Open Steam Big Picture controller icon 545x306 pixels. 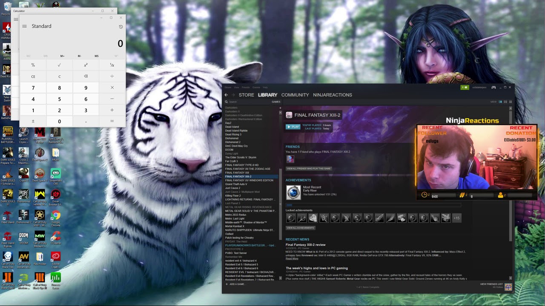tap(493, 87)
